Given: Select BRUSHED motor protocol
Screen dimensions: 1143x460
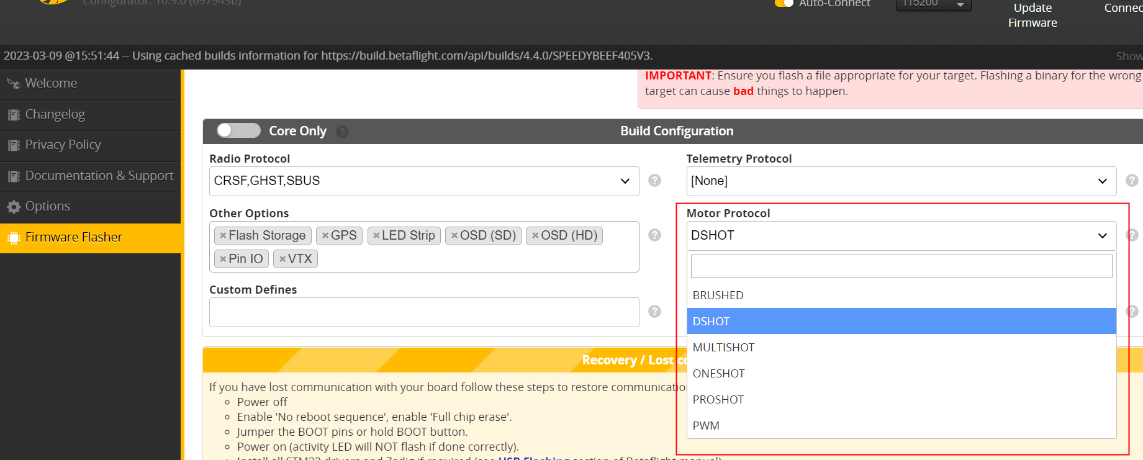Looking at the screenshot, I should click(x=901, y=295).
